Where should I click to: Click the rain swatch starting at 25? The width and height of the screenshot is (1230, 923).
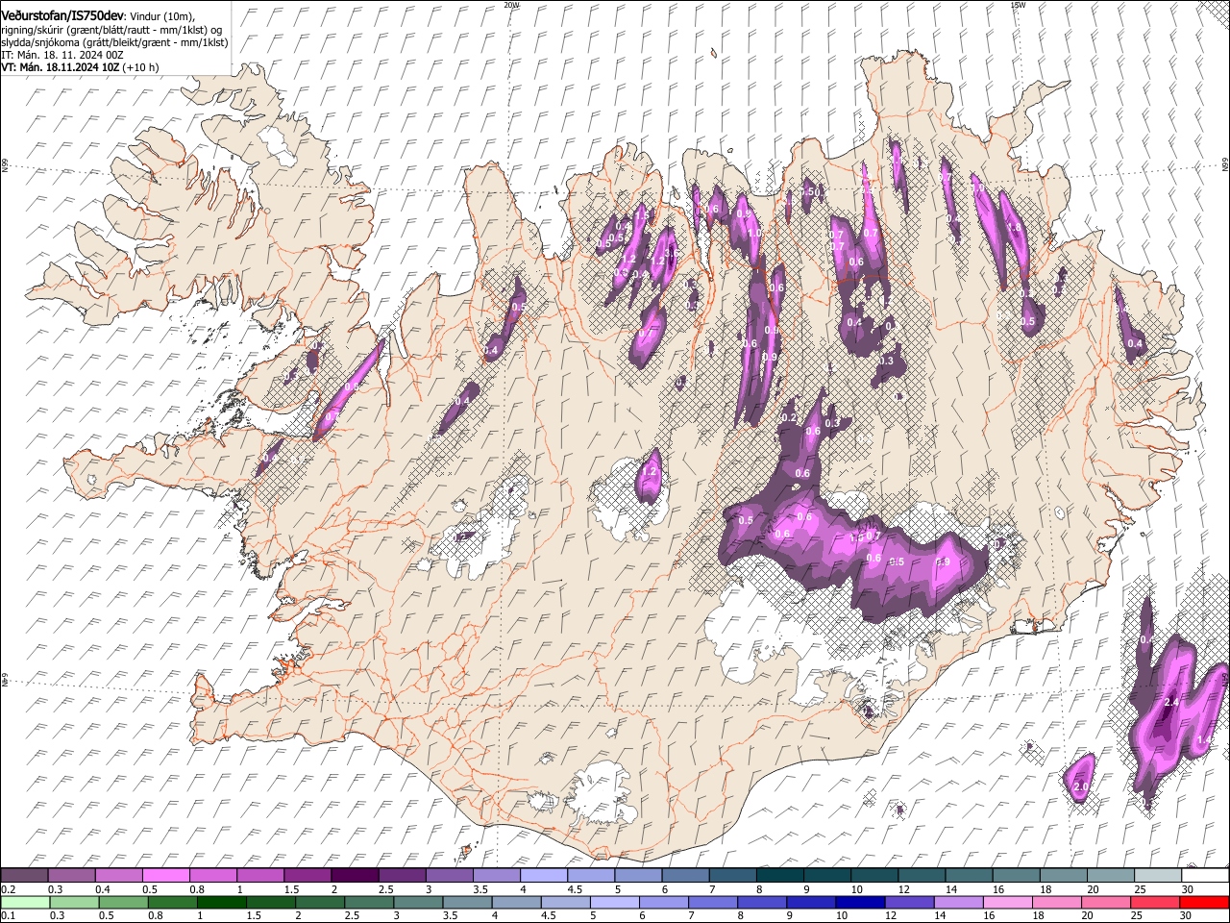(1155, 902)
